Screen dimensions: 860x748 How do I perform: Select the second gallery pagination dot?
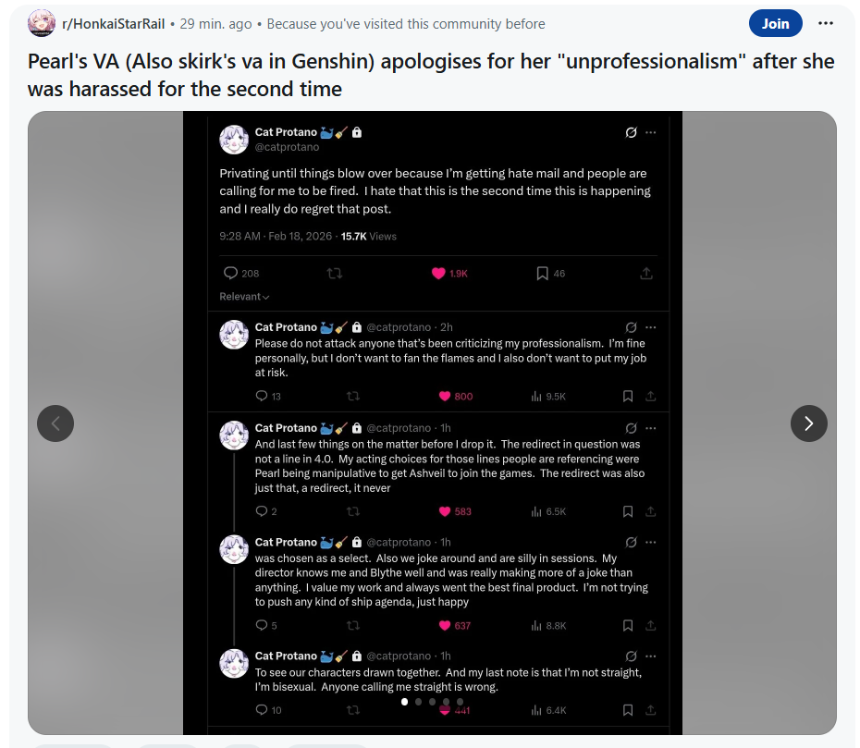[x=419, y=702]
